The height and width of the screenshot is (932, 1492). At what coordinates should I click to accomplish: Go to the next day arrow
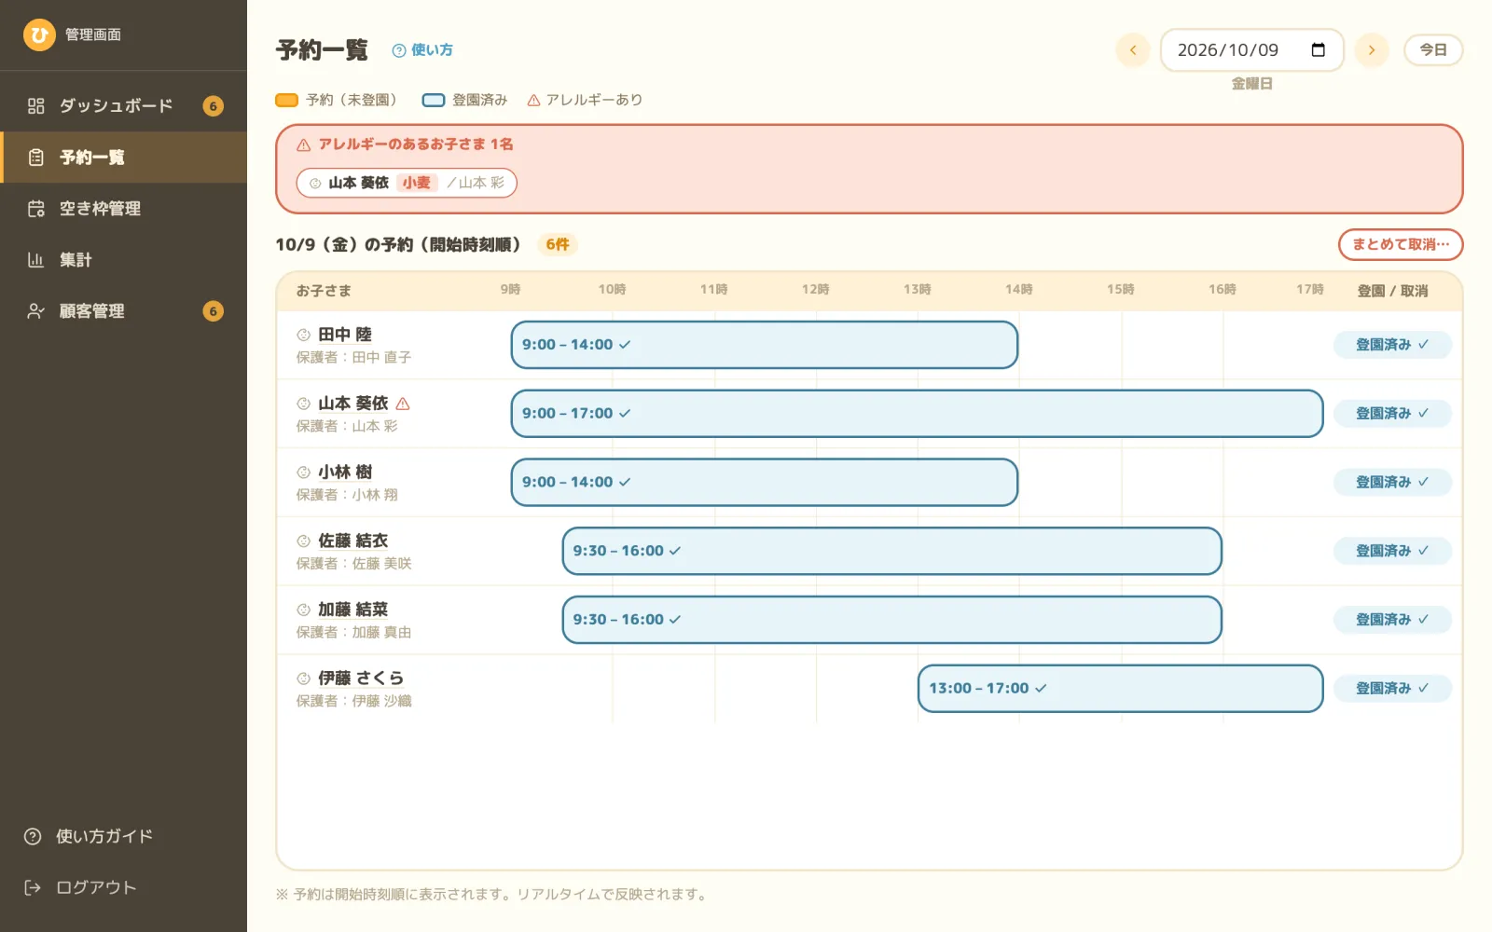tap(1372, 50)
